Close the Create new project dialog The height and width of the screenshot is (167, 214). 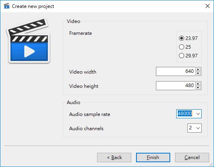pyautogui.click(x=208, y=6)
